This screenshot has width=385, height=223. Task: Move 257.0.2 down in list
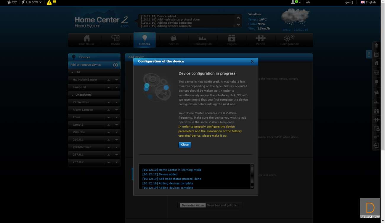(117, 162)
